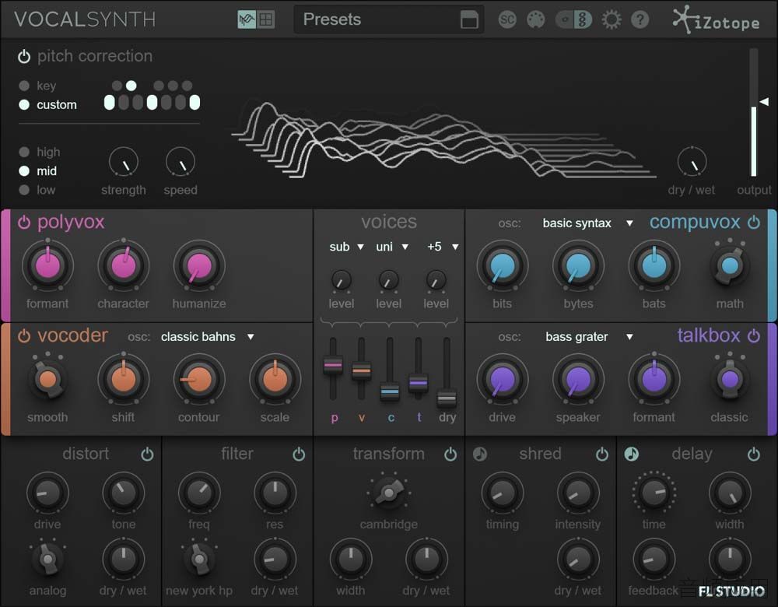Open the sub voice dropdown

tap(346, 247)
